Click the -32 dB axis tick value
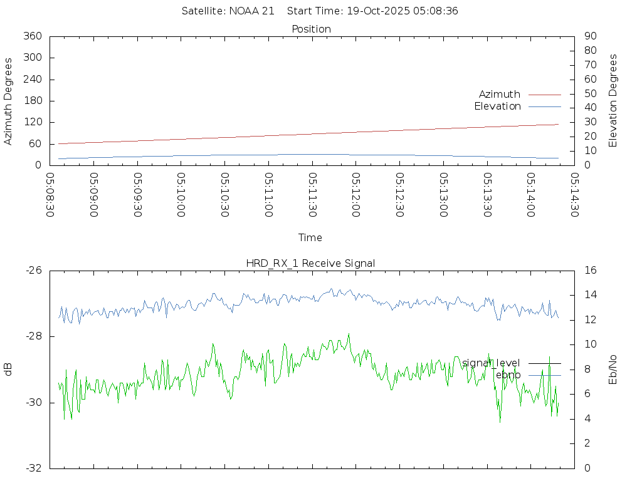The height and width of the screenshot is (481, 642). click(33, 468)
